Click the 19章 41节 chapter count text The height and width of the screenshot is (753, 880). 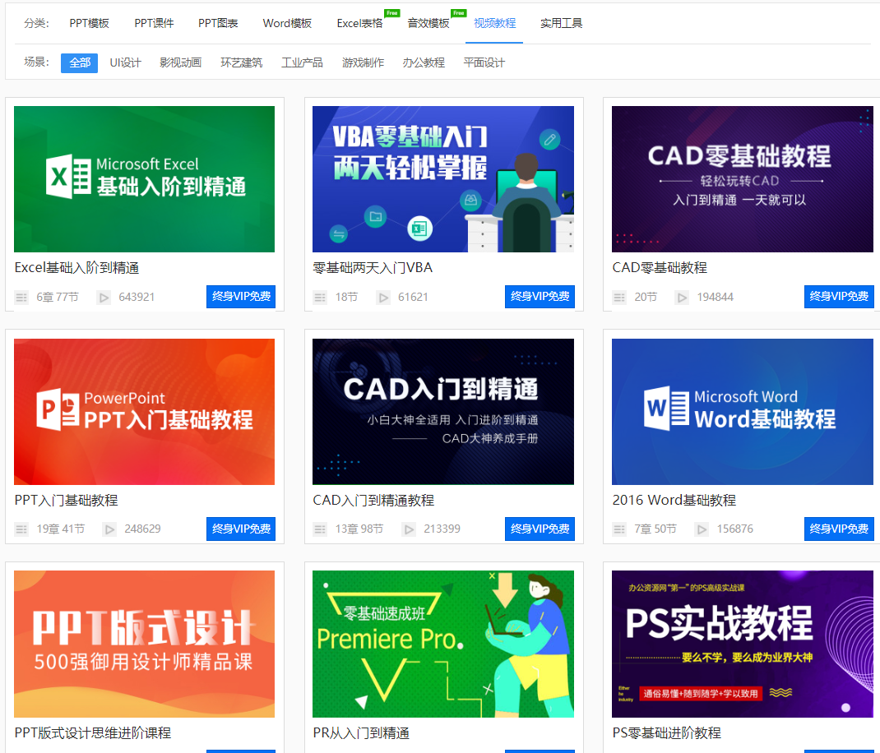coord(61,529)
